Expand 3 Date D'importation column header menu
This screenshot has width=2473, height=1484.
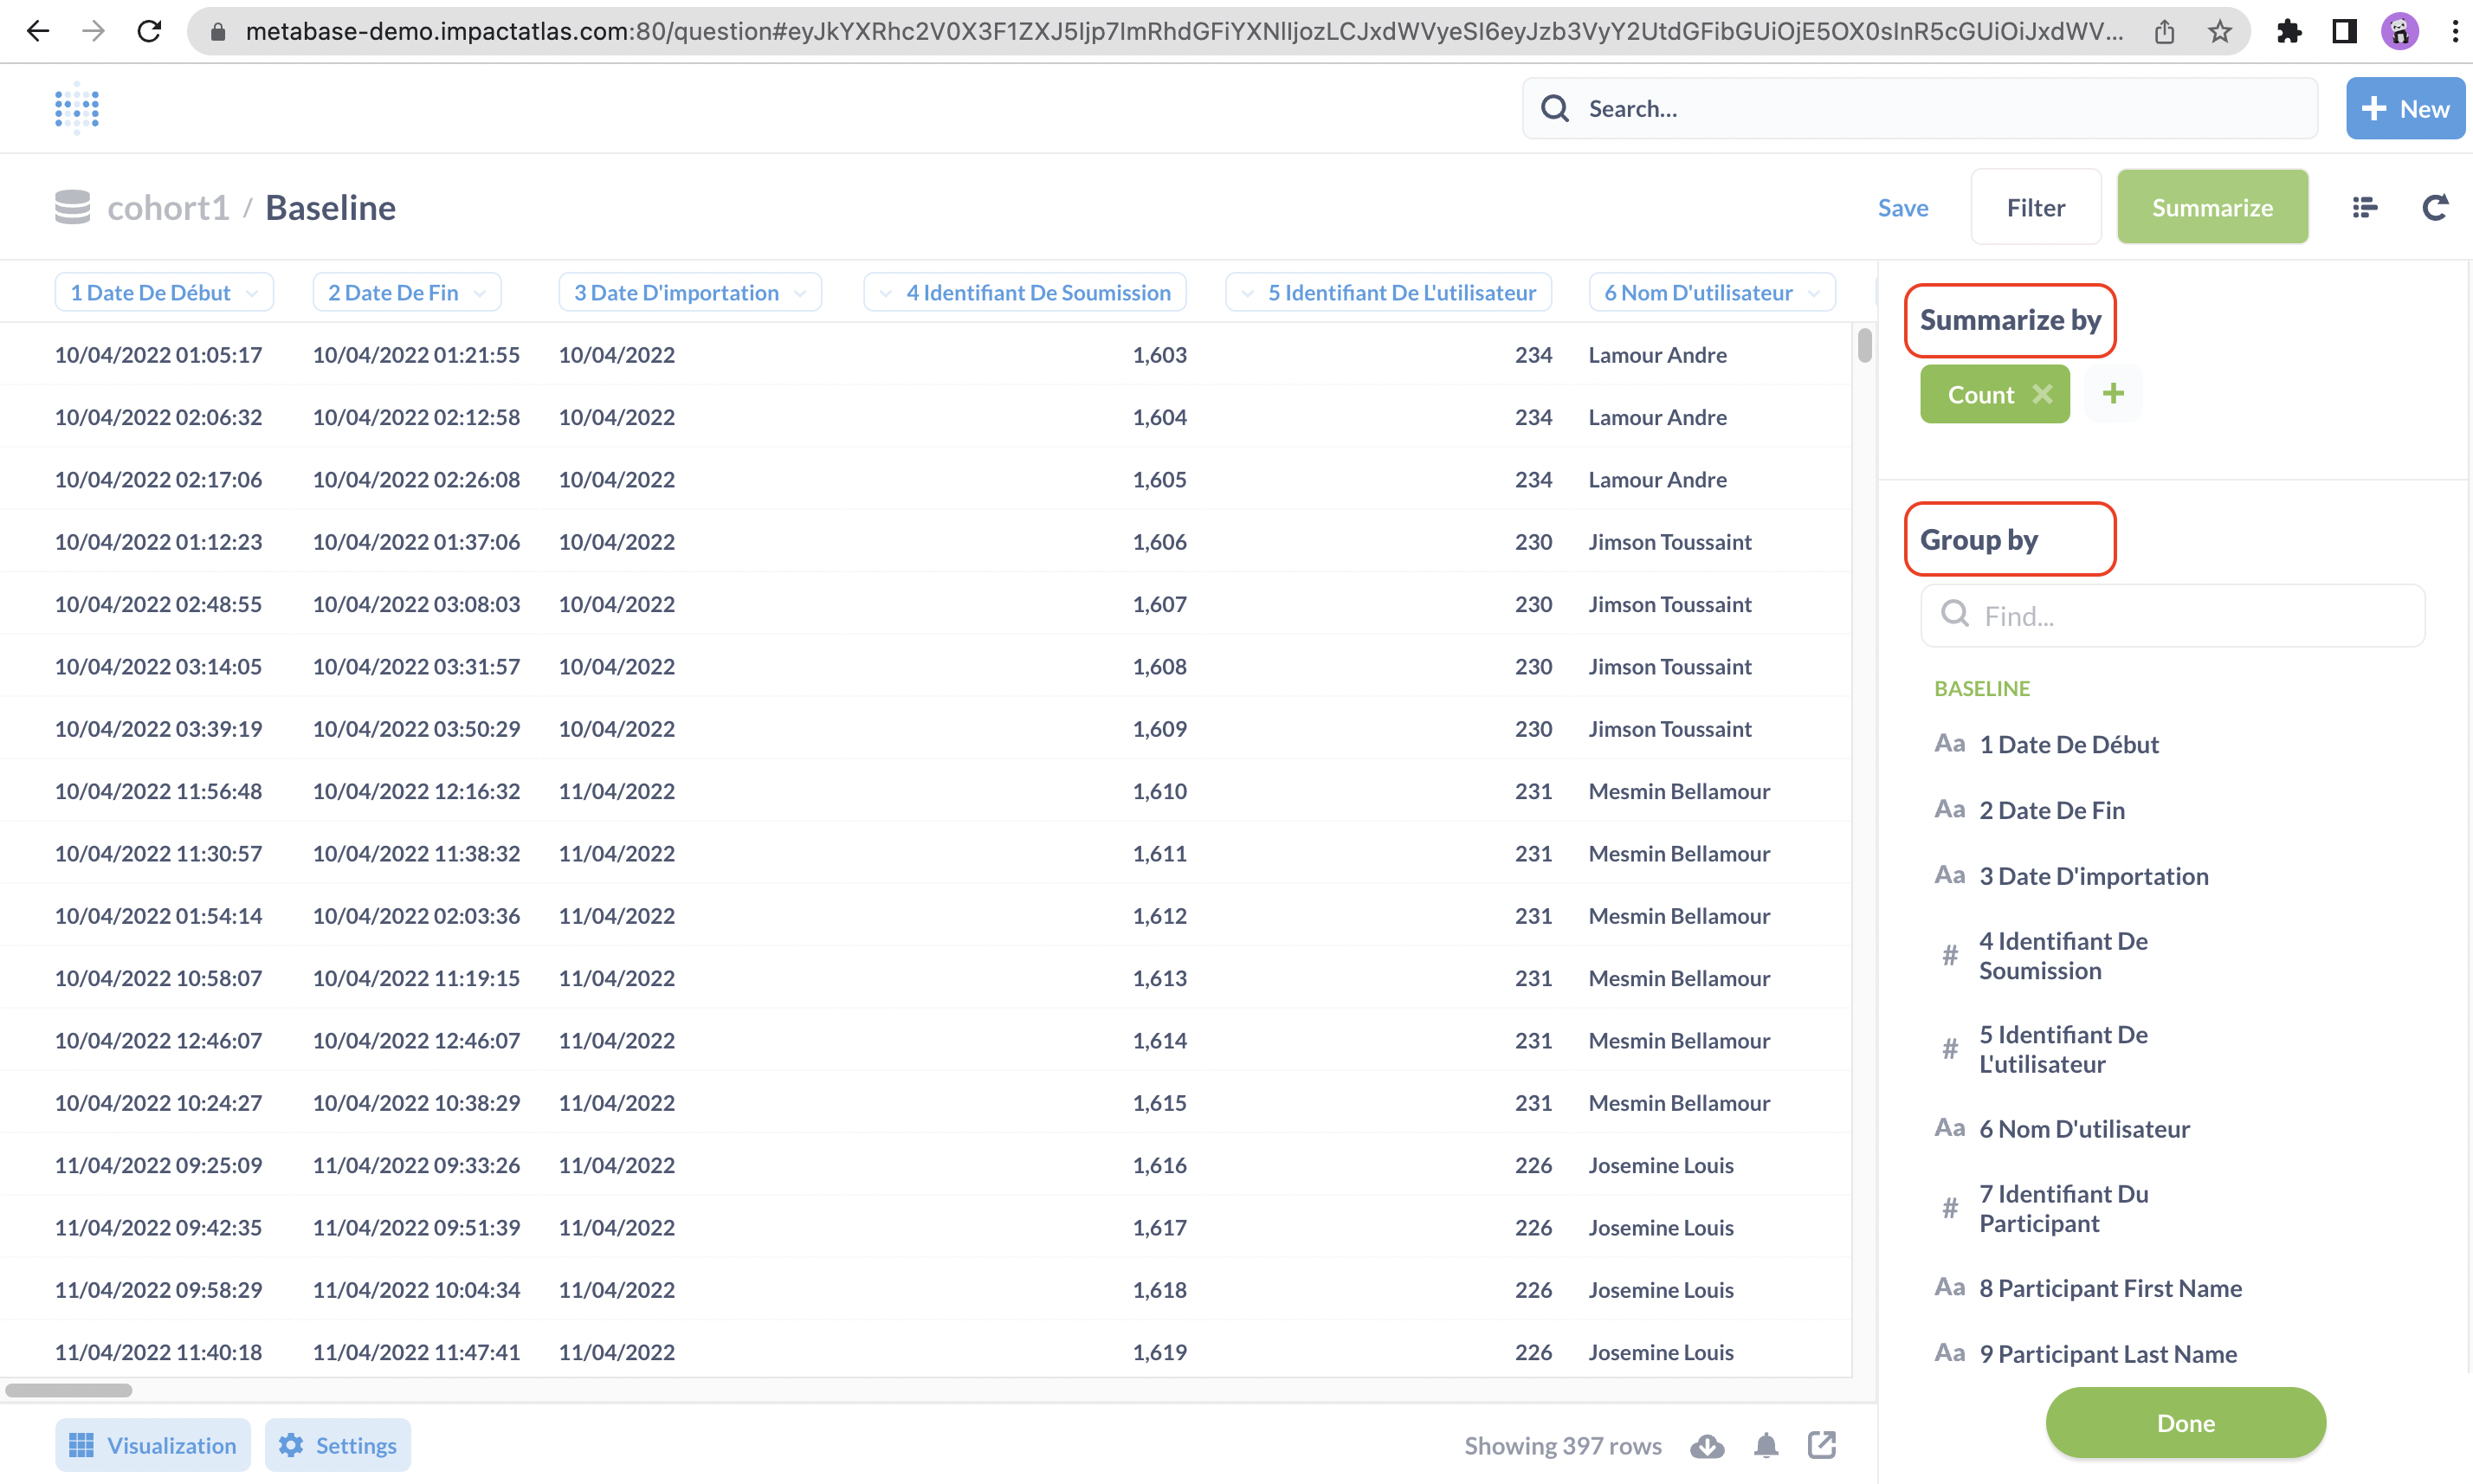coord(689,293)
